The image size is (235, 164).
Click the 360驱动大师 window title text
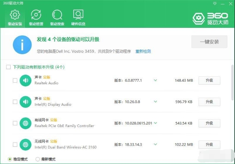coord(13,3)
